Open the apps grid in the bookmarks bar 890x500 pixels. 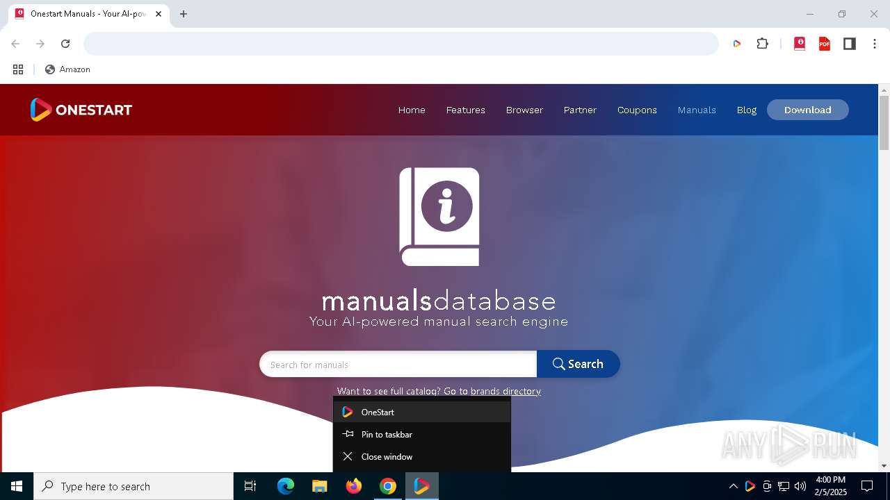18,69
